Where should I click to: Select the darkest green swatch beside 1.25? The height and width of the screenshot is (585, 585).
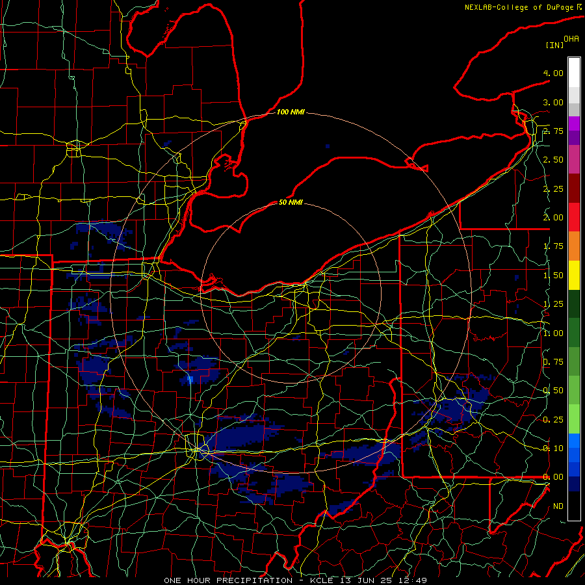click(574, 304)
